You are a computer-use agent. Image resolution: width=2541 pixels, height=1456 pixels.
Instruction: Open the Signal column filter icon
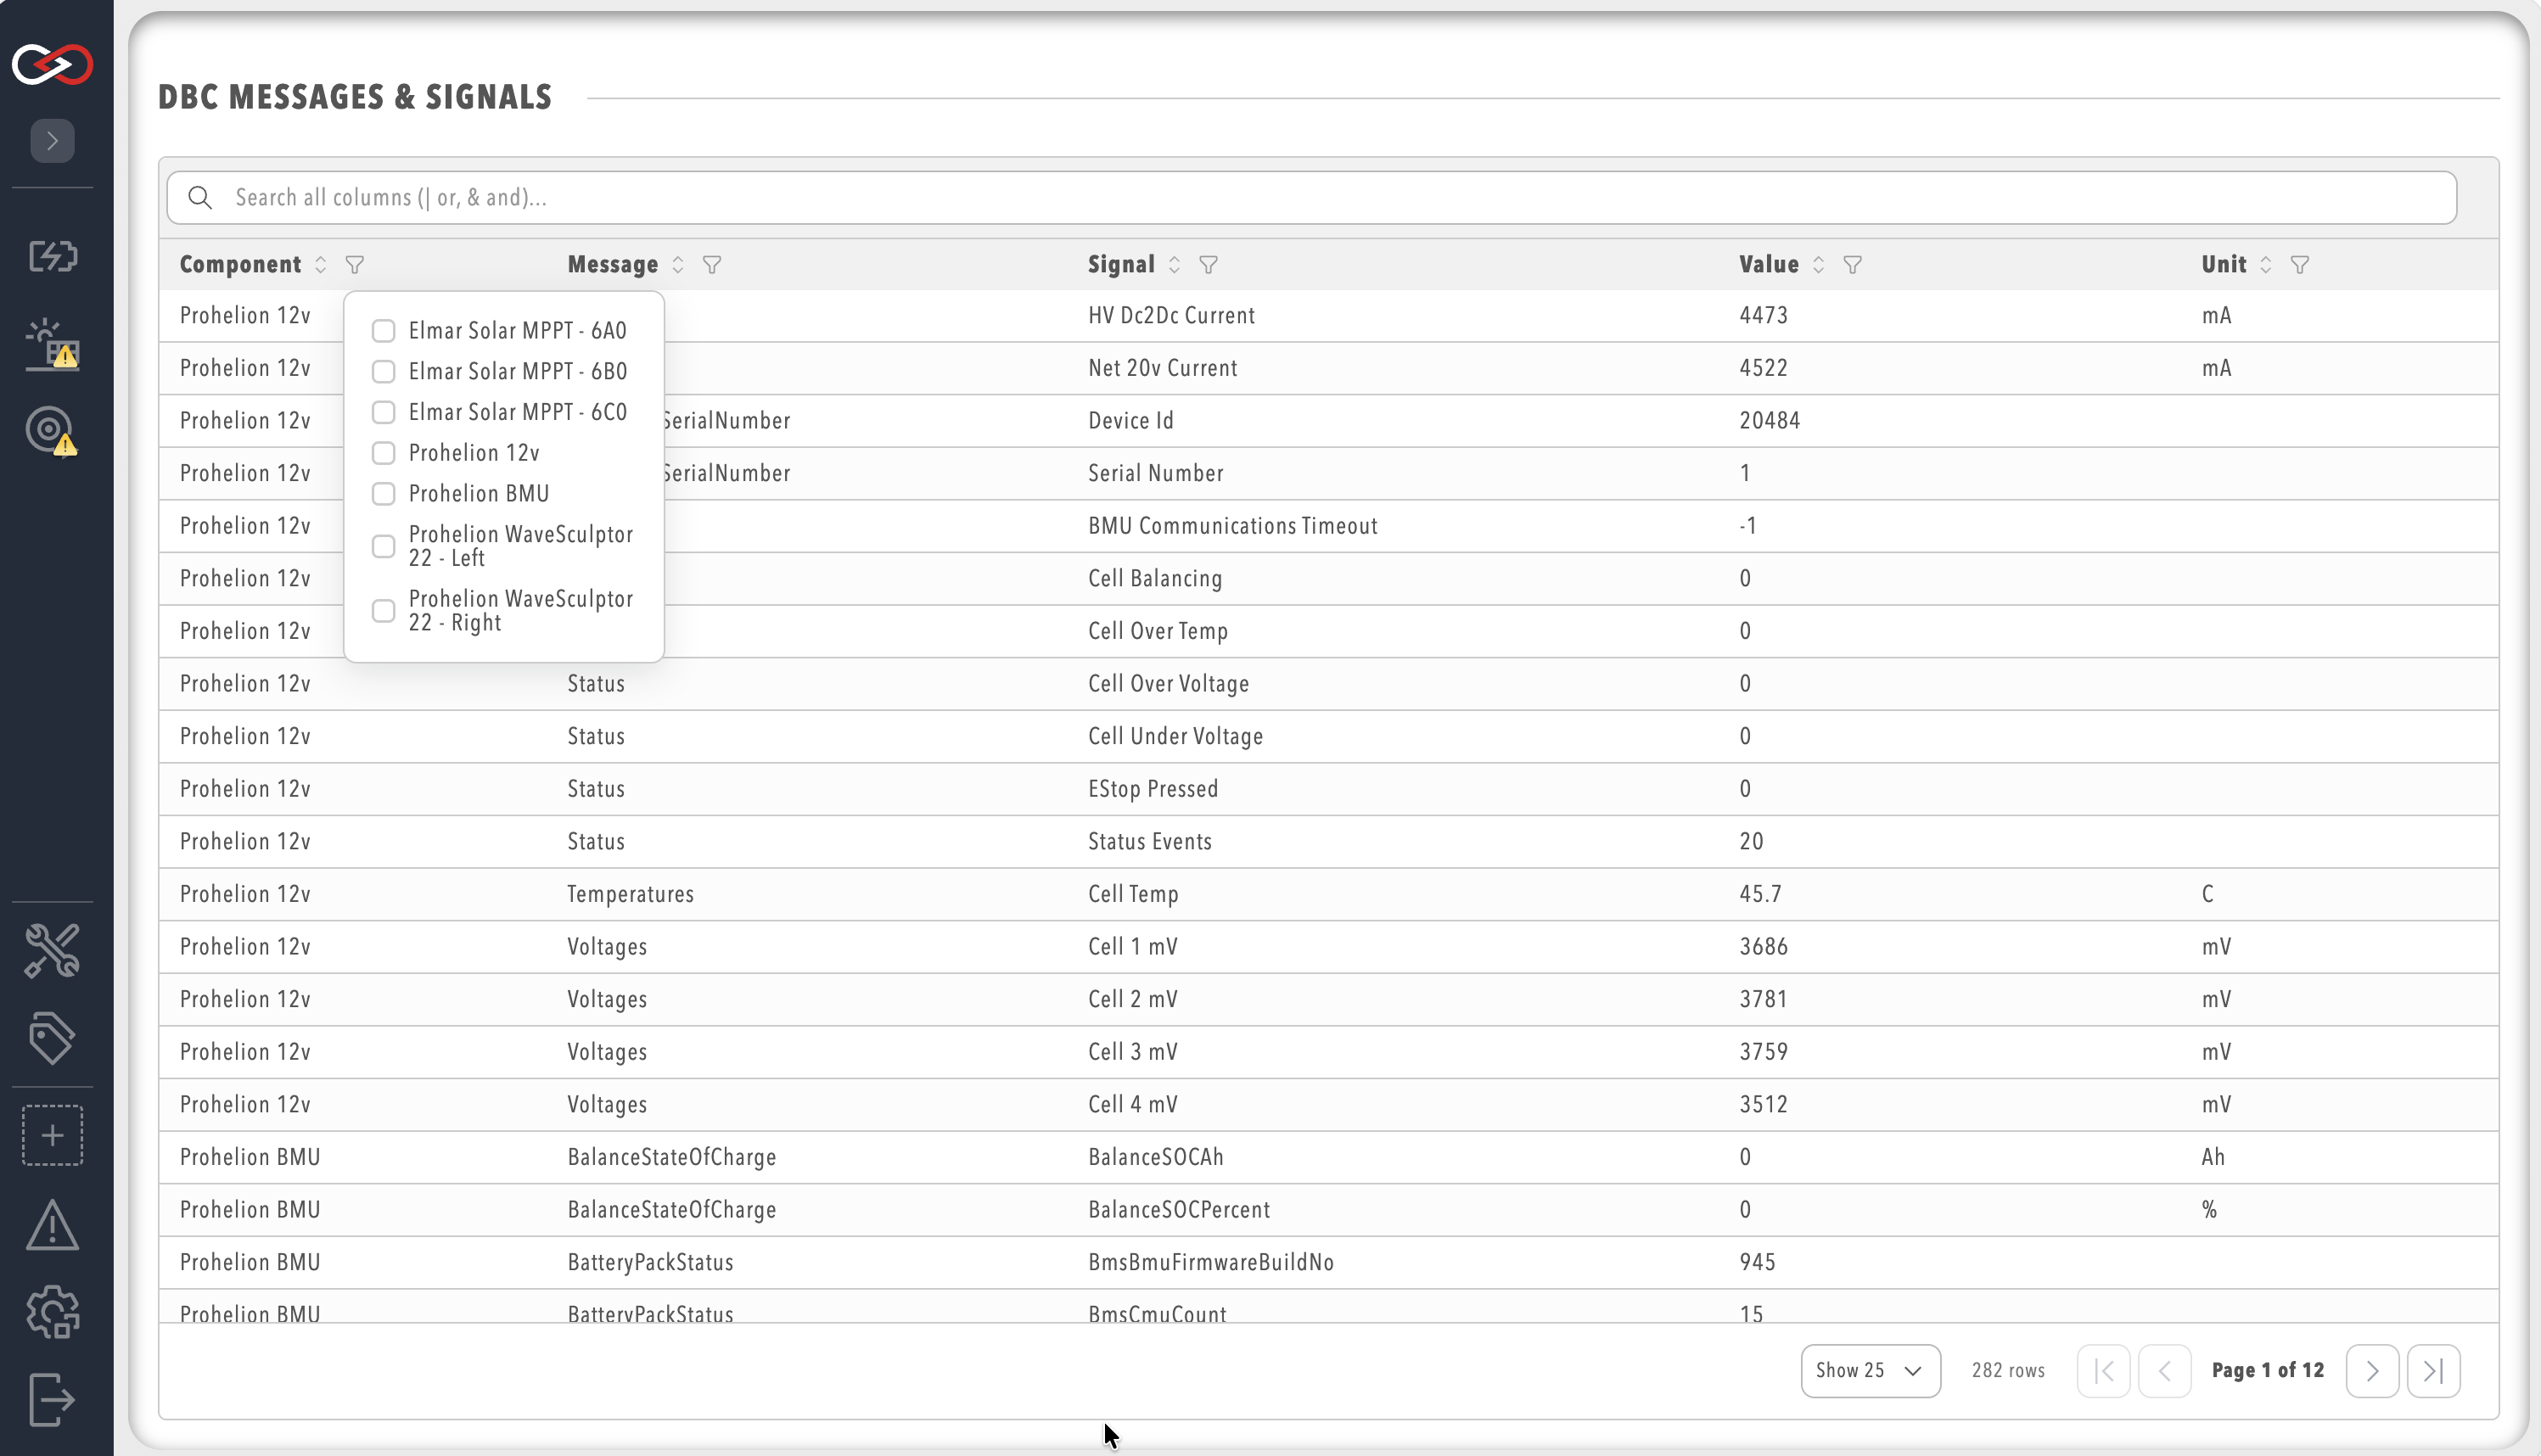click(x=1208, y=265)
